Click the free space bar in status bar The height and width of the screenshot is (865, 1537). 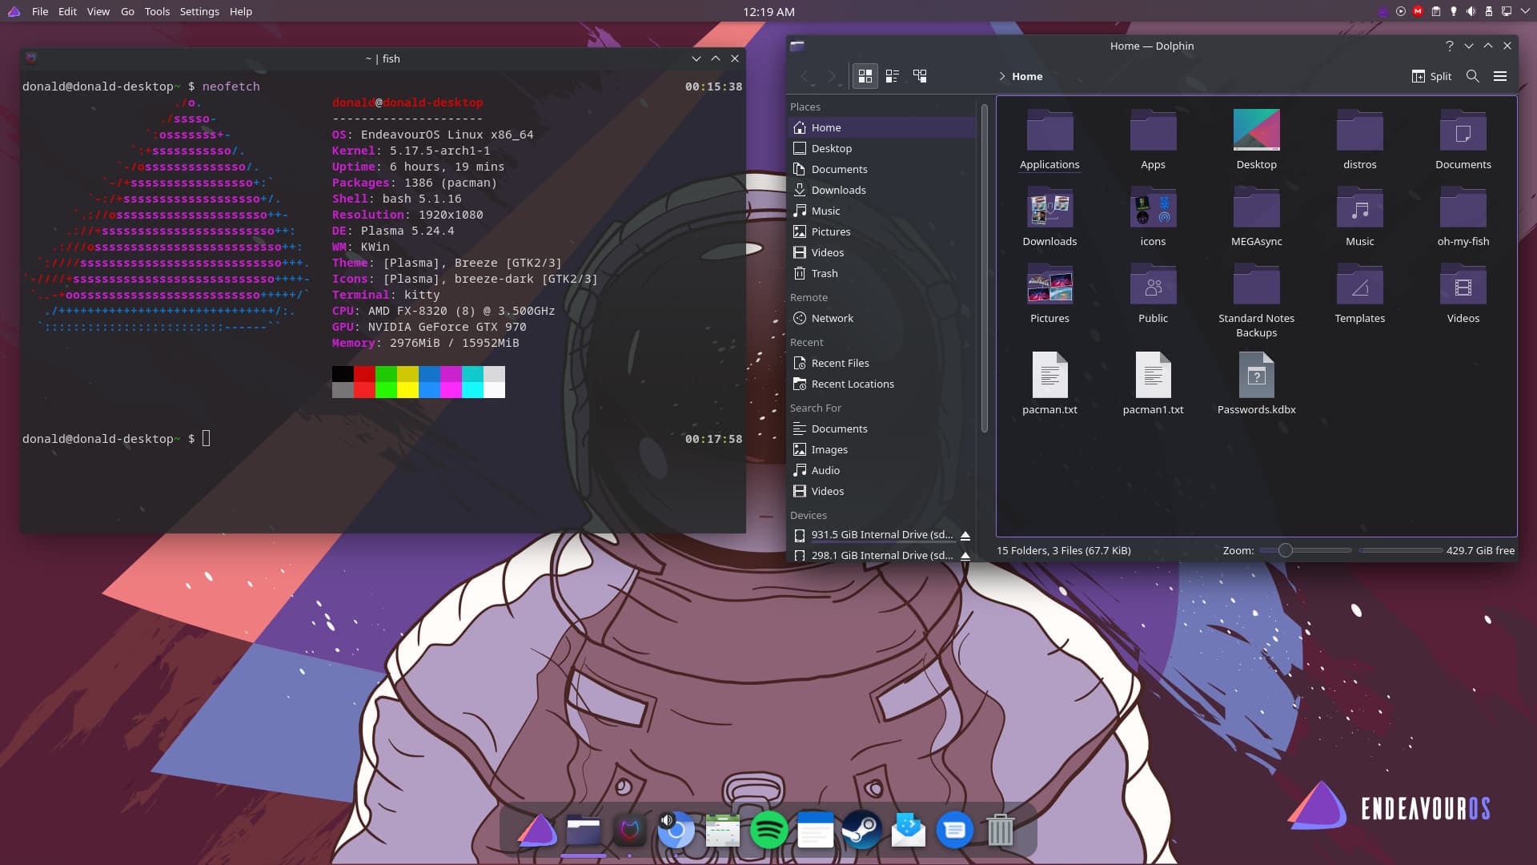tap(1401, 550)
